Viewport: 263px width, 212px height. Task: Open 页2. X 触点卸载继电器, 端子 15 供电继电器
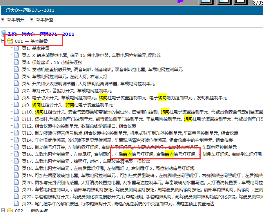pos(91,55)
